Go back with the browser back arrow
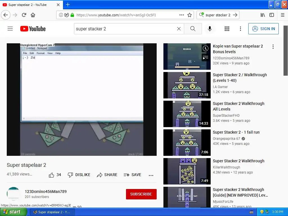 pyautogui.click(x=6, y=15)
